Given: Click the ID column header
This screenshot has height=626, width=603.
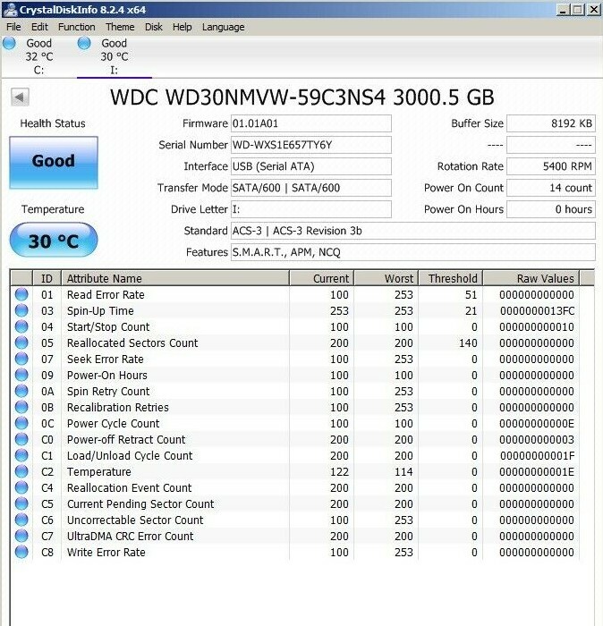Looking at the screenshot, I should [47, 278].
